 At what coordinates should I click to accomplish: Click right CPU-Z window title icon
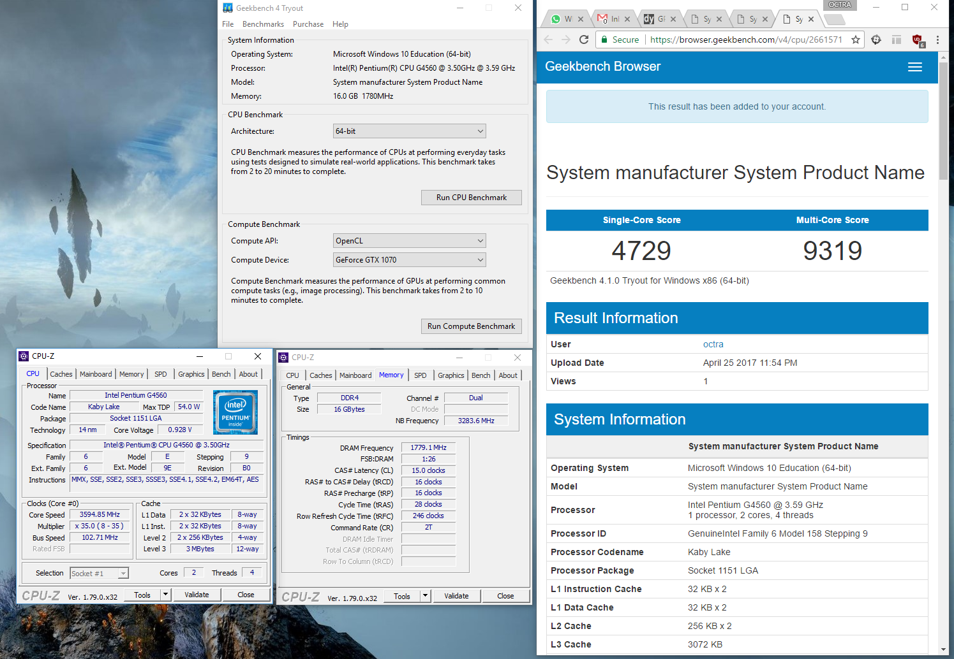tap(283, 358)
